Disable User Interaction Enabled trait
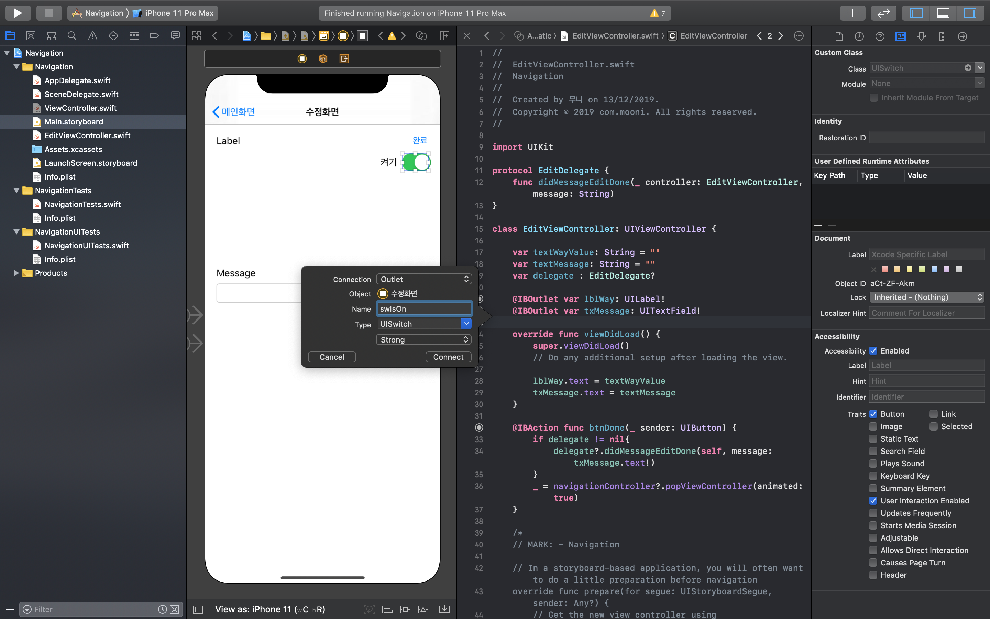 point(873,501)
